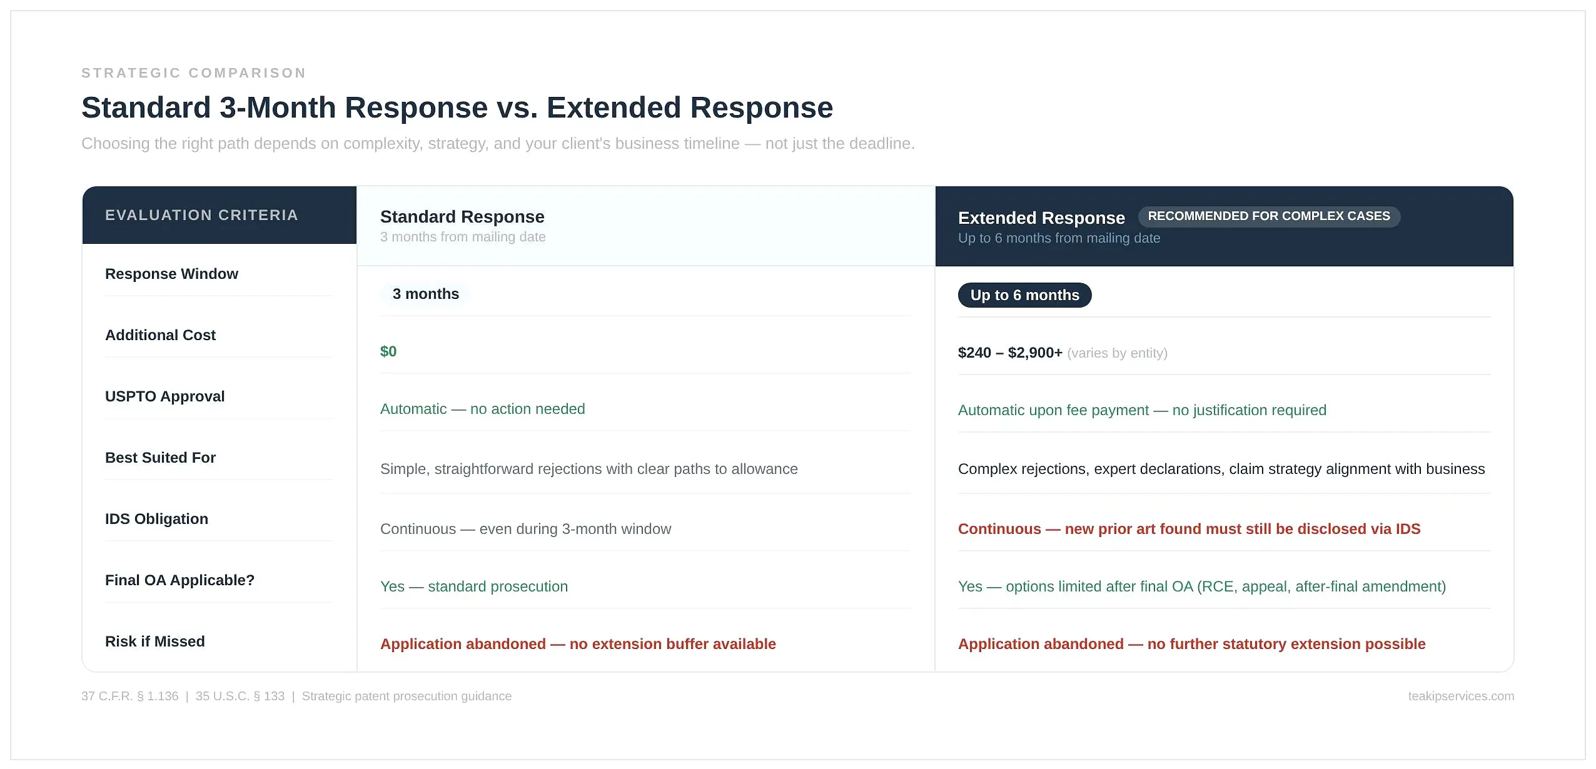The image size is (1596, 769).
Task: Select the 'Response Window' criteria row label
Action: click(171, 274)
